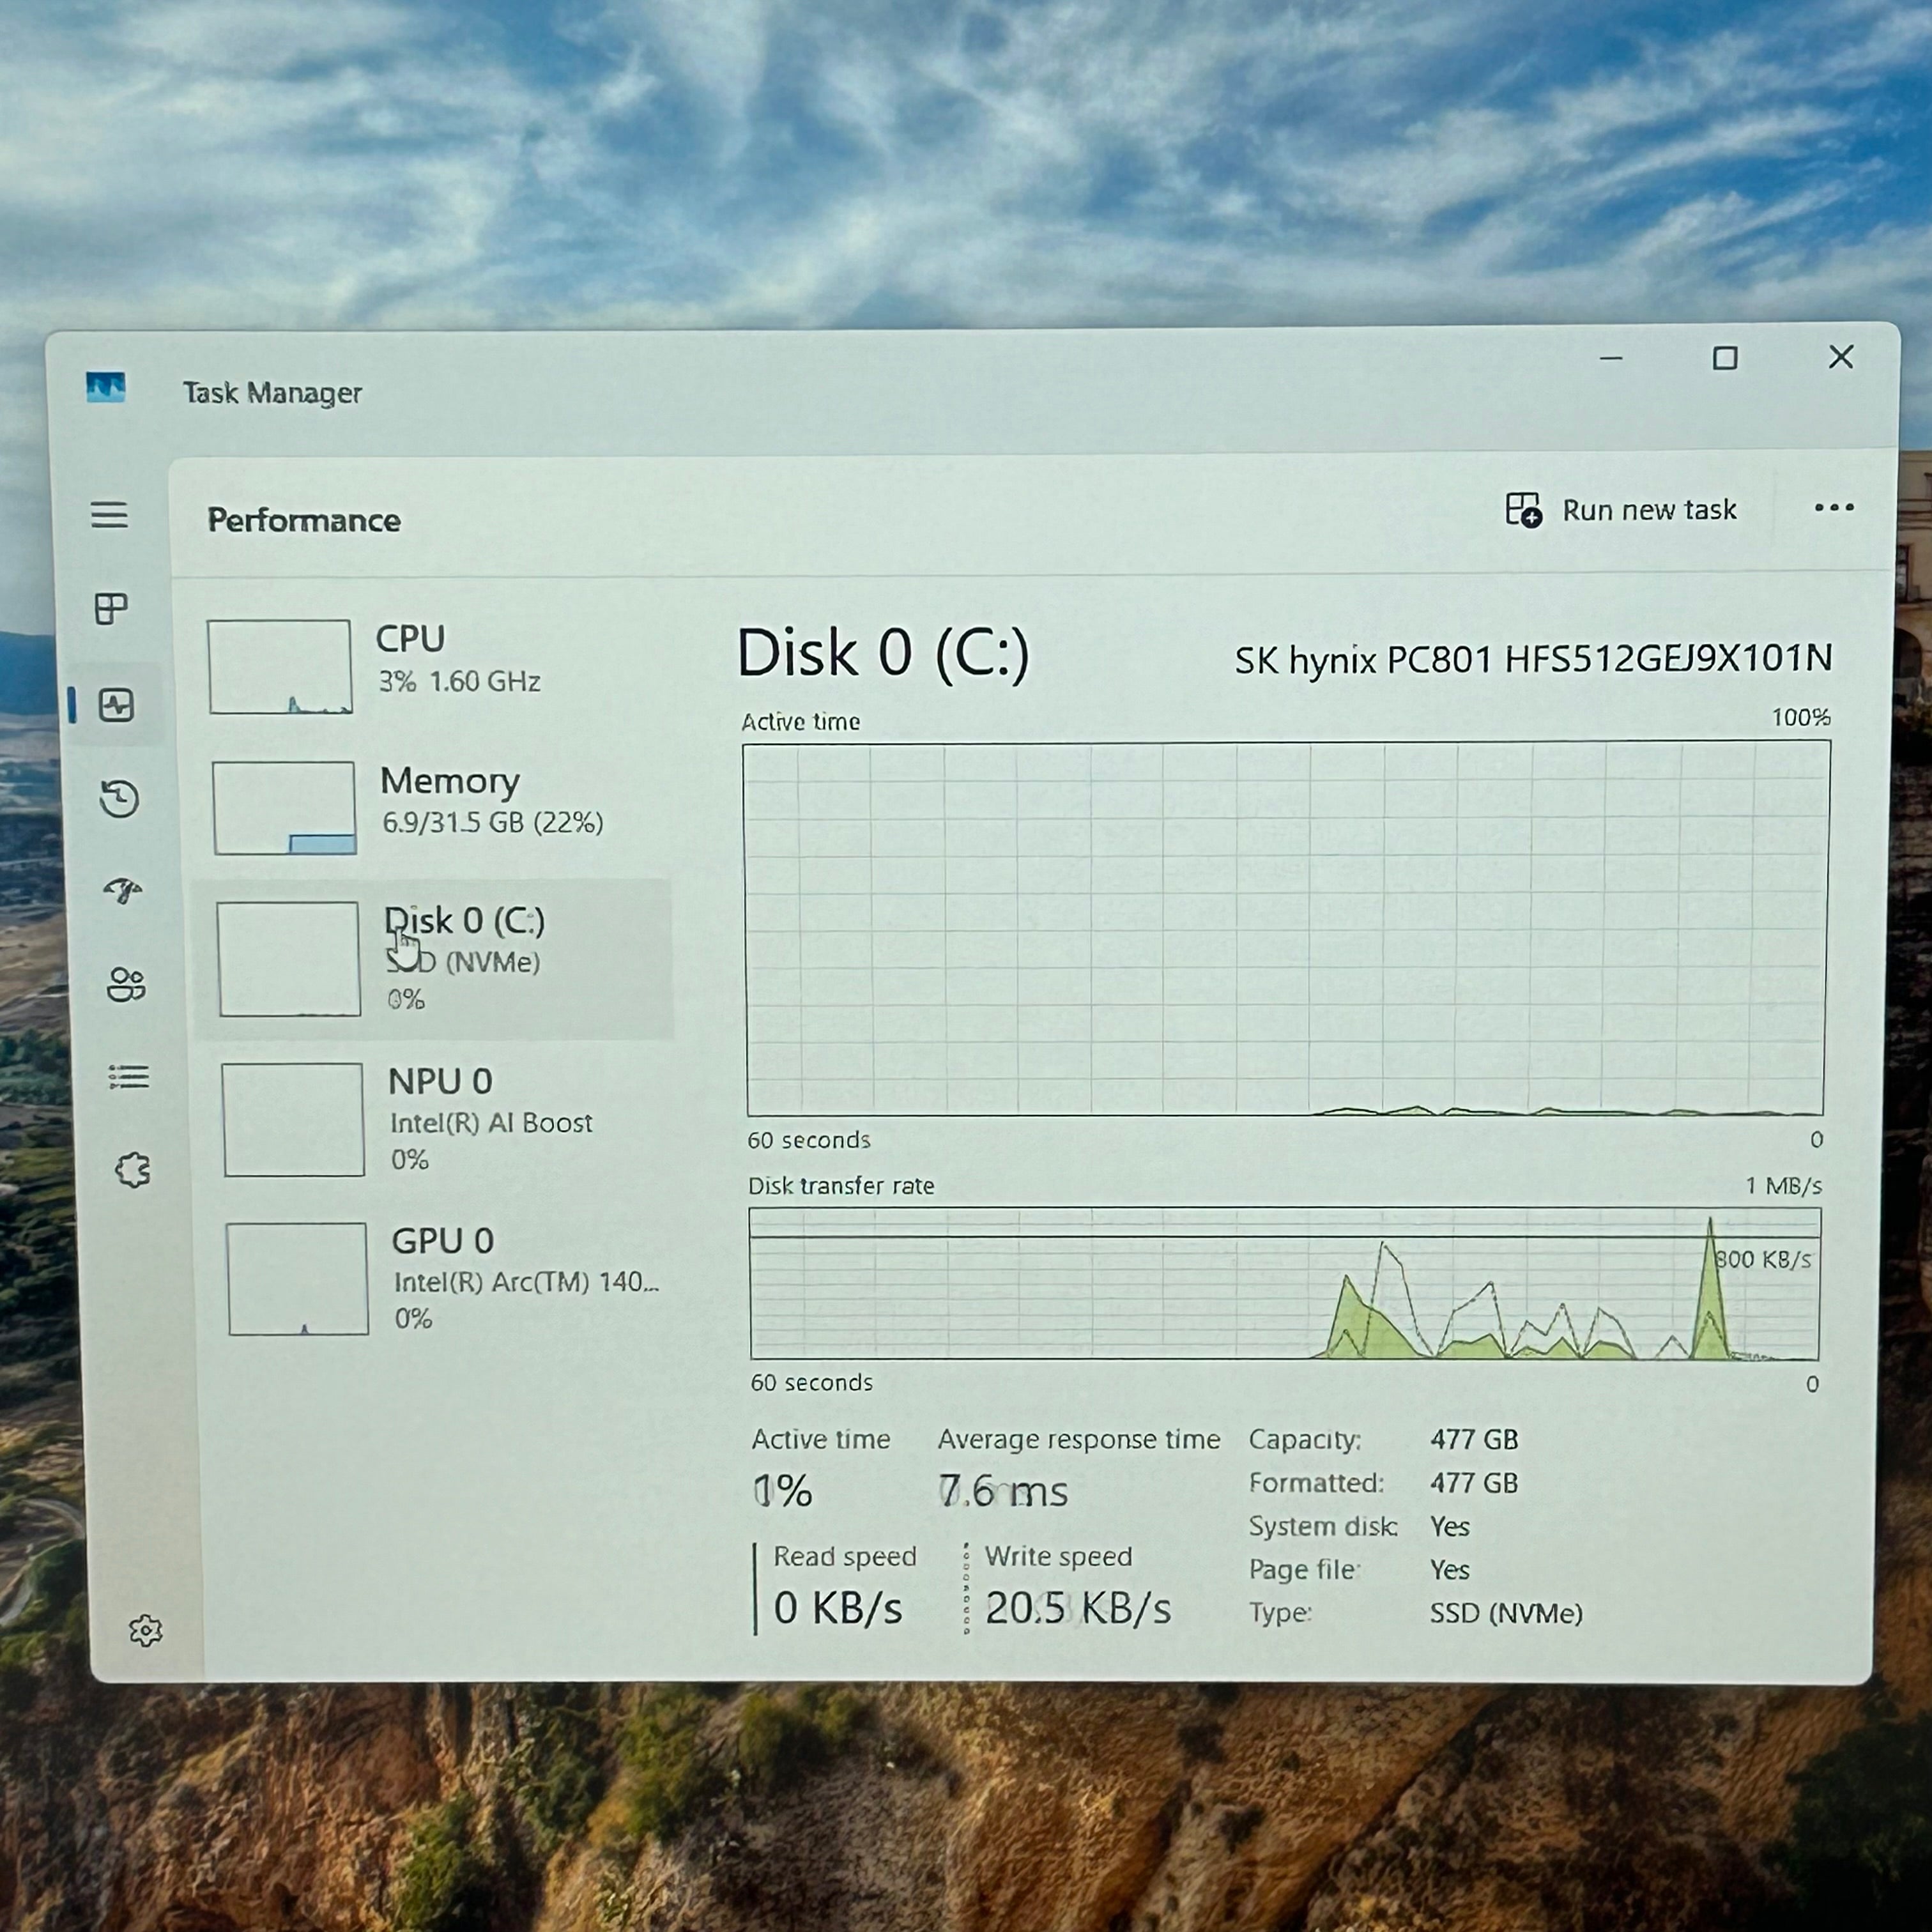Click the 7.6 ms response time value
The image size is (1932, 1932).
[x=1003, y=1492]
